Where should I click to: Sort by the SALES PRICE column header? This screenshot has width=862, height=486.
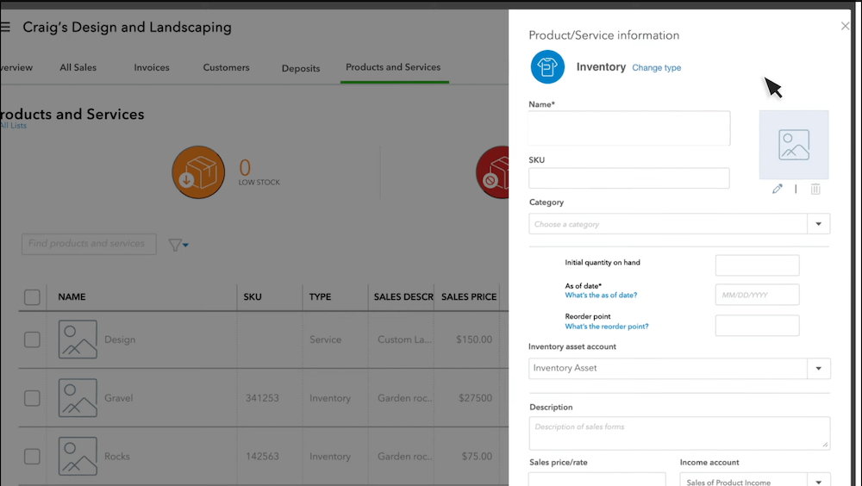469,297
